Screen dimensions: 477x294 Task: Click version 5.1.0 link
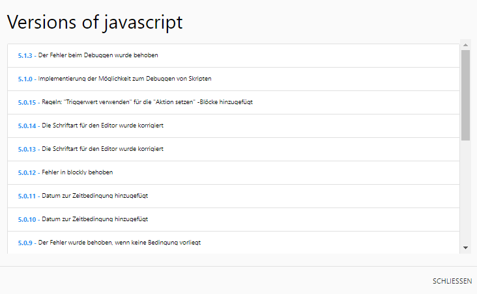click(x=25, y=79)
